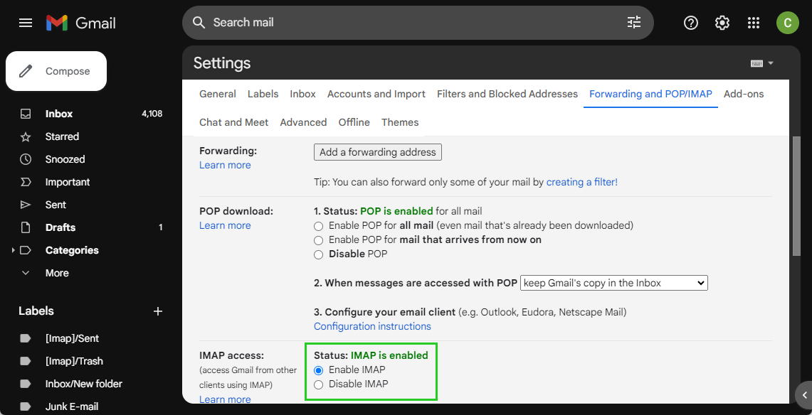
Task: Show the side panel arrow
Action: (x=804, y=395)
